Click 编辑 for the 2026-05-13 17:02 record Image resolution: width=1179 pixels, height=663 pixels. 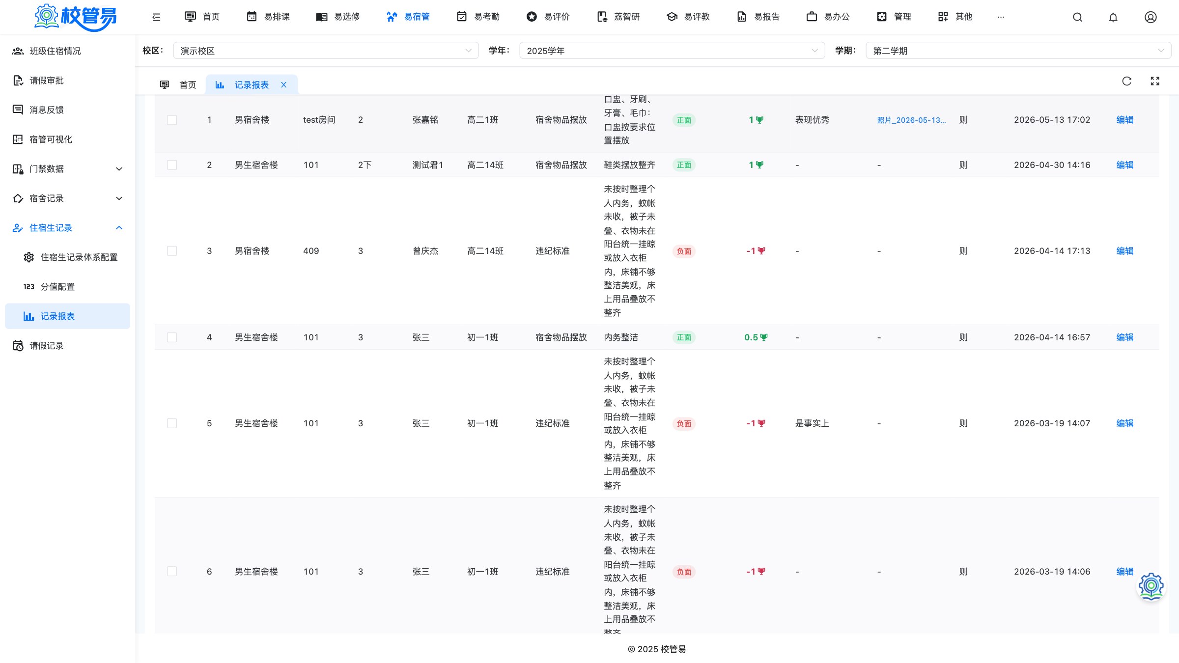(x=1124, y=120)
